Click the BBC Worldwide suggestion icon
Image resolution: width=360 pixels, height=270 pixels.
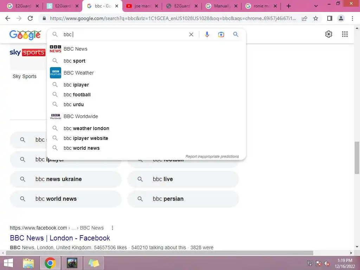(x=55, y=116)
